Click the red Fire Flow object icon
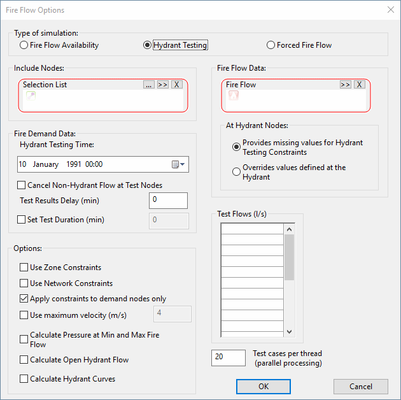 [x=234, y=96]
